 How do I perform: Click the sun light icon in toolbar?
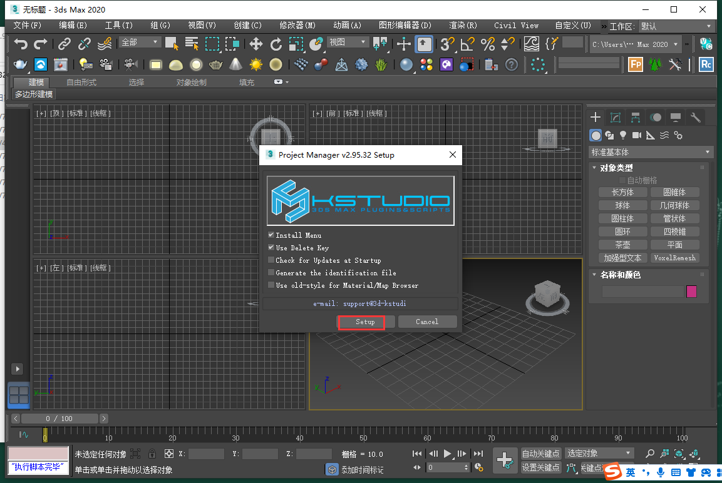pos(255,64)
